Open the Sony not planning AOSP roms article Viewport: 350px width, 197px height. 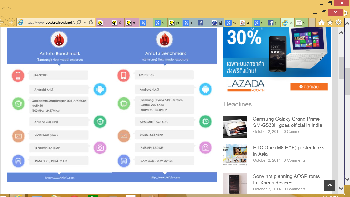coord(286,180)
